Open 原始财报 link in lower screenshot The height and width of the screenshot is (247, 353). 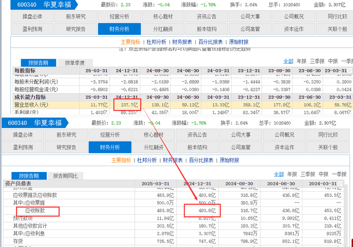(229, 160)
